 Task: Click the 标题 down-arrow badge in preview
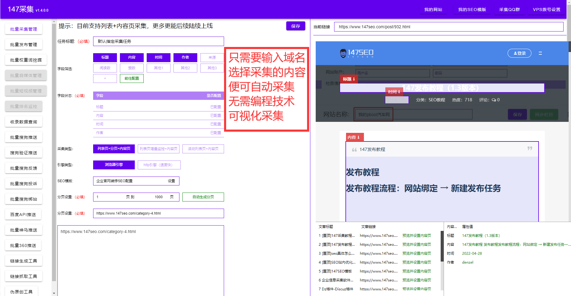click(349, 79)
